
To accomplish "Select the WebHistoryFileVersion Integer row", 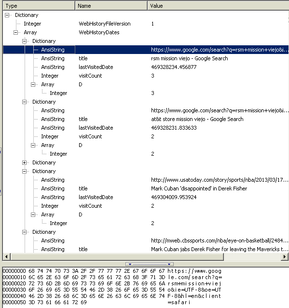I will coord(146,24).
